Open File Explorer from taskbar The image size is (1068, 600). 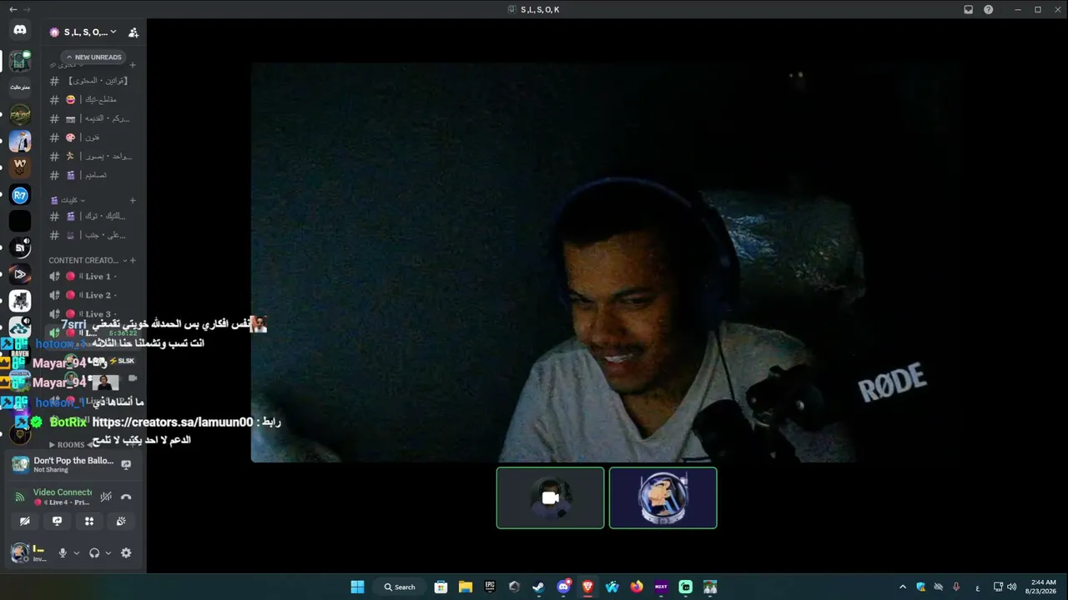(466, 587)
